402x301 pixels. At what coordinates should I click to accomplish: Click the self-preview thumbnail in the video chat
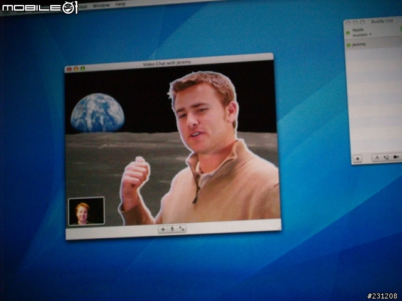click(86, 211)
